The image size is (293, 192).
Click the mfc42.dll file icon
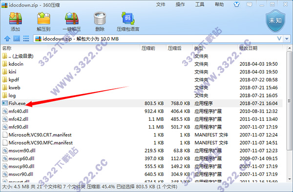click(5, 119)
